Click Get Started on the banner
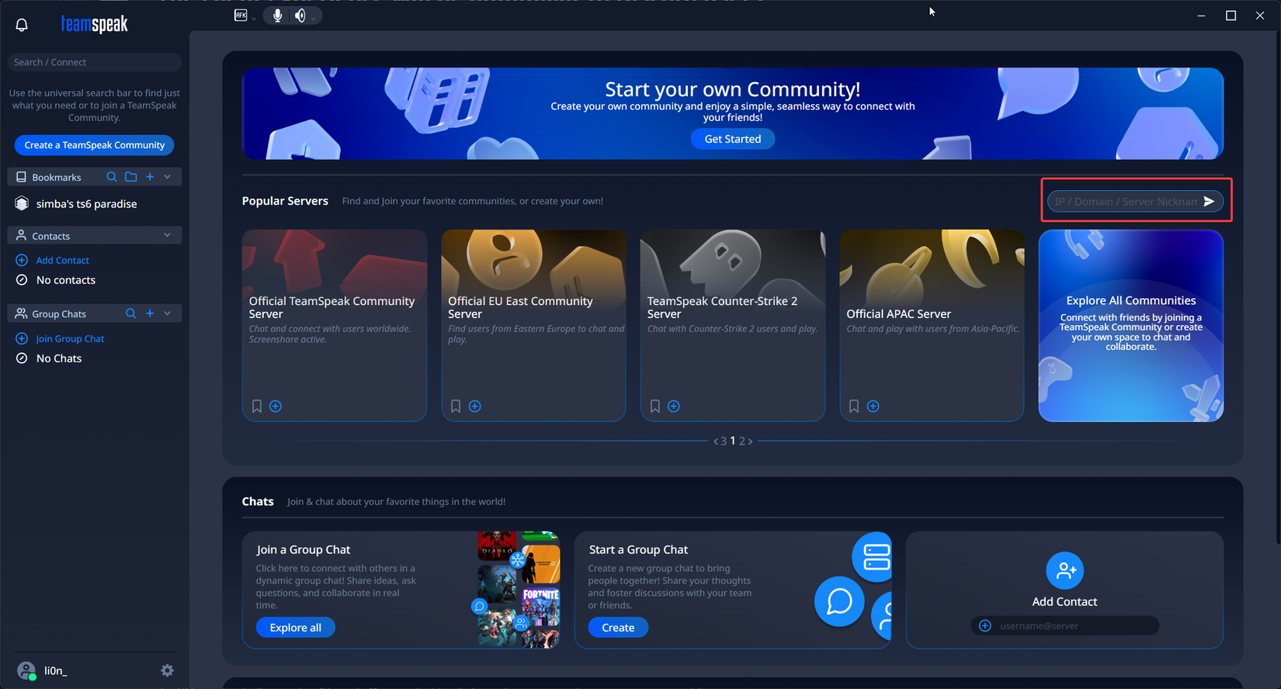1281x689 pixels. click(x=732, y=139)
